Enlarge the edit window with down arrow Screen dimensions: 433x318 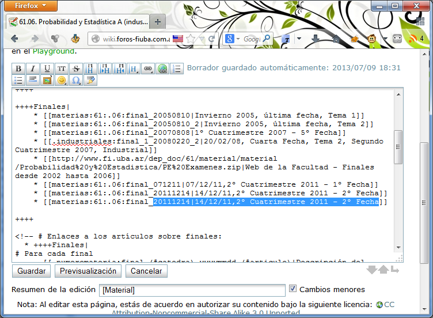372,270
